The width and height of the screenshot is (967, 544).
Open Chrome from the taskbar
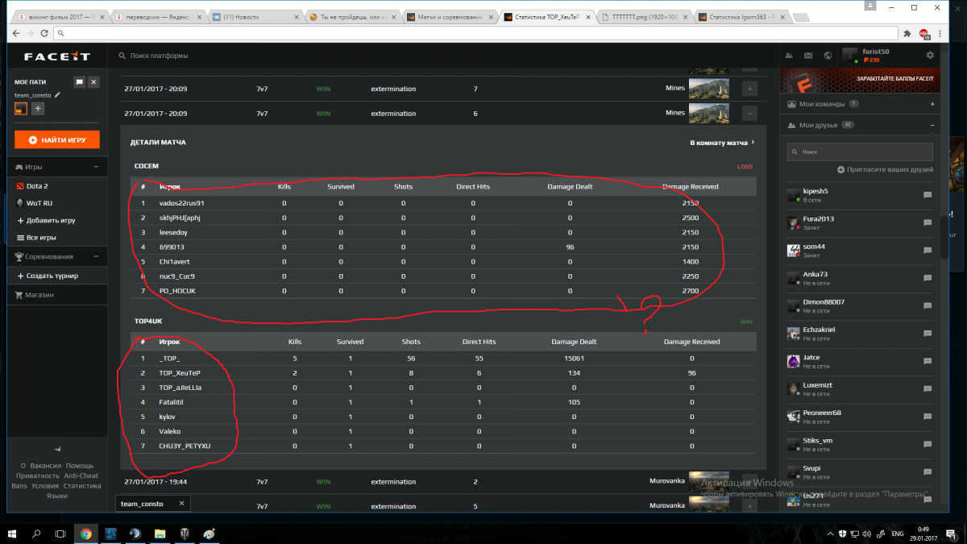85,534
